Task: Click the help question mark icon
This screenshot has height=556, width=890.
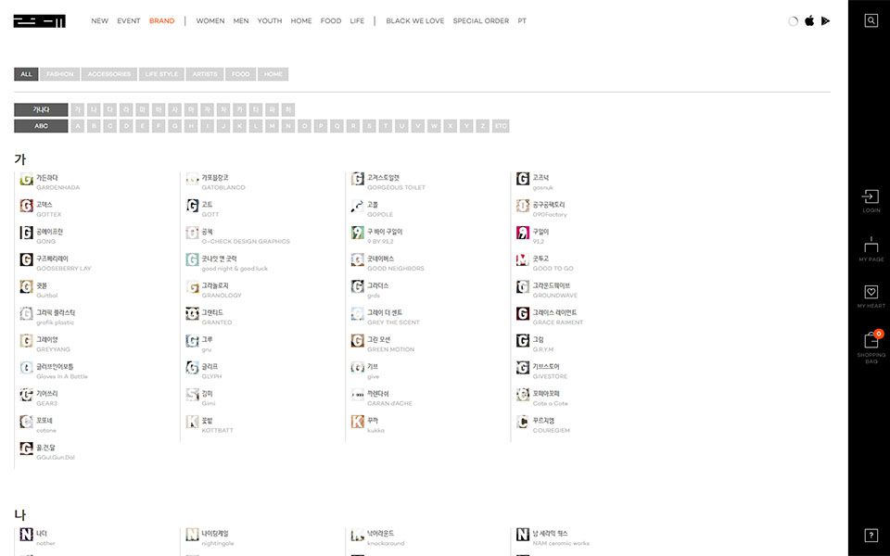Action: (x=871, y=535)
